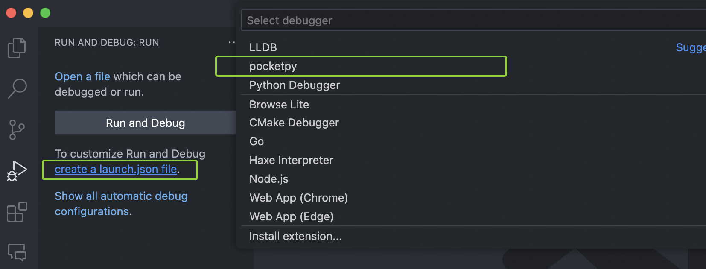
Task: Select pocketpy as the debugger
Action: click(x=273, y=66)
